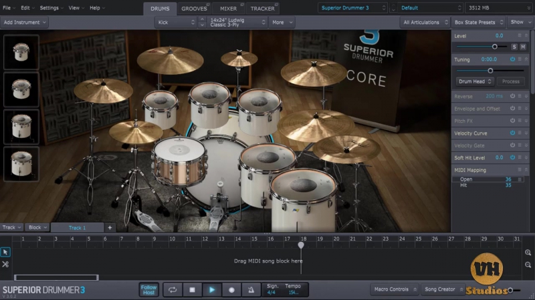Open the Soft Hit Level menu icon
The height and width of the screenshot is (300, 535).
[520, 157]
